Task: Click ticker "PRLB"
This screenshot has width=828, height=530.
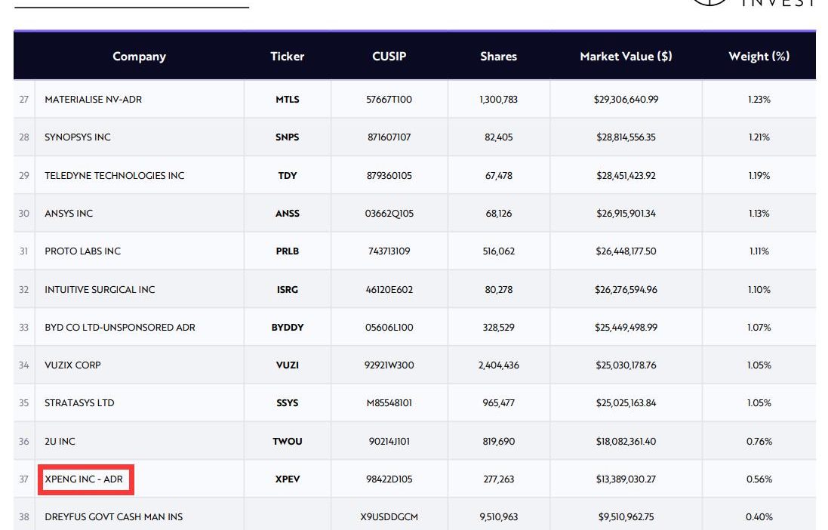Action: pos(288,251)
